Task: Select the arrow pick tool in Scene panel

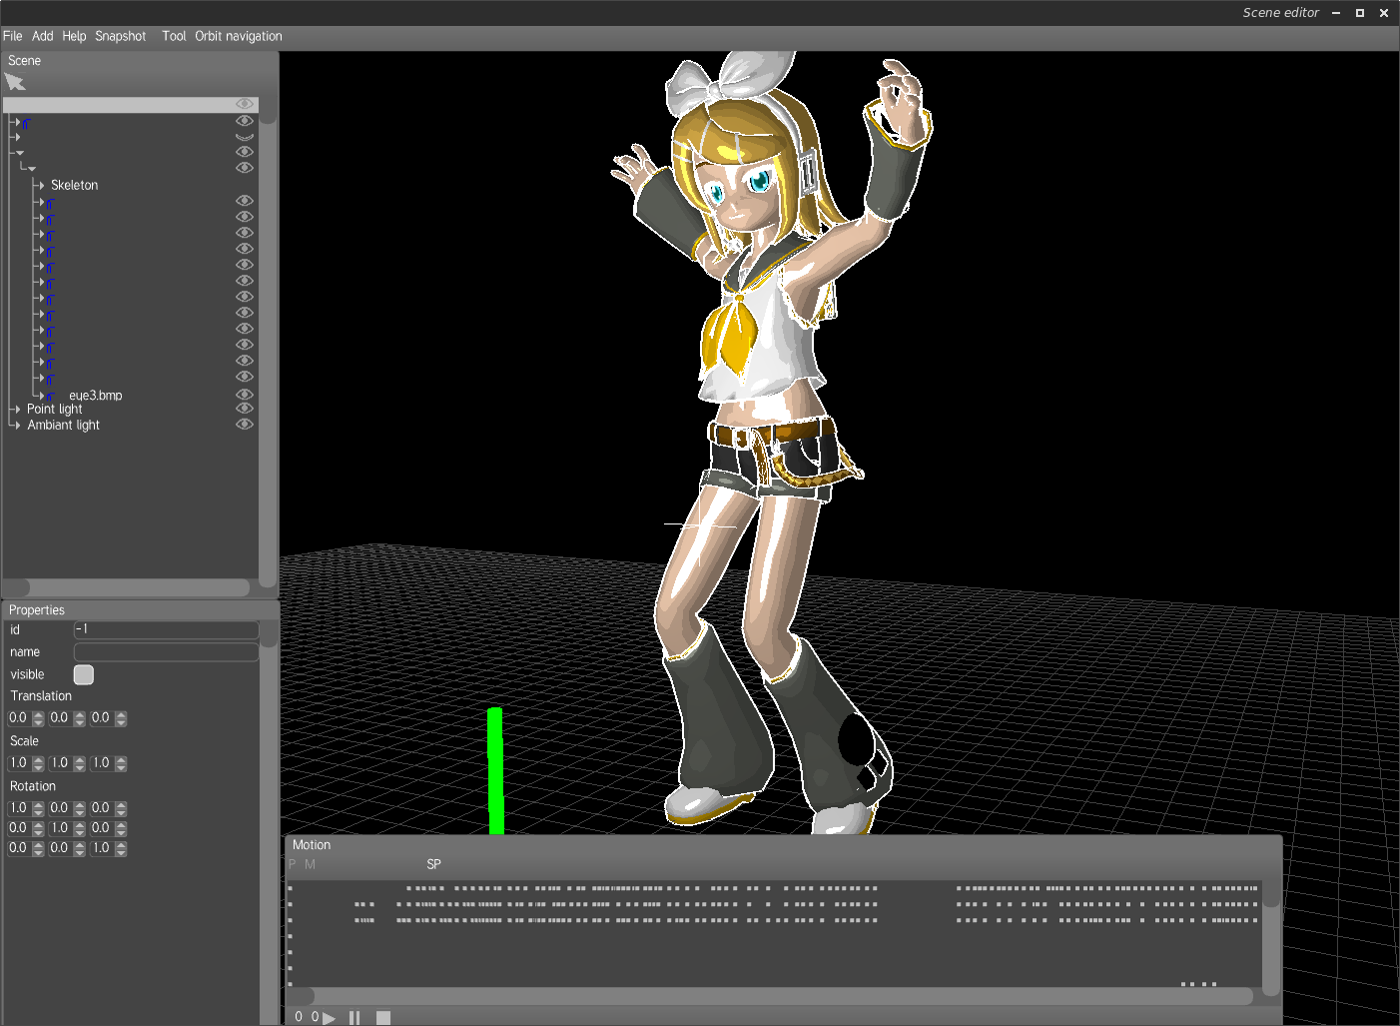Action: 15,82
